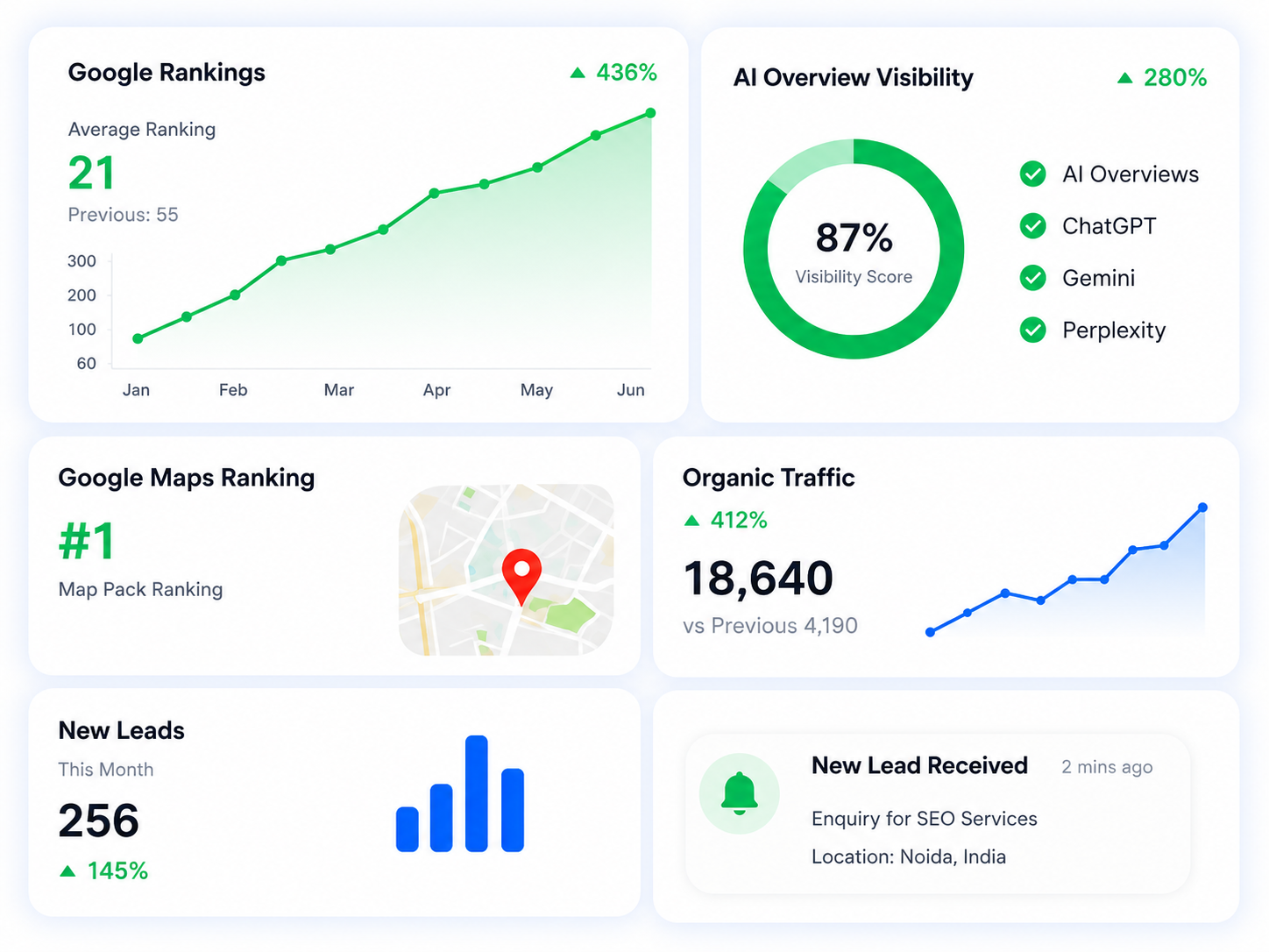Click the green checkmark beside Perplexity
Screen dimensions: 1269x952
point(1033,330)
